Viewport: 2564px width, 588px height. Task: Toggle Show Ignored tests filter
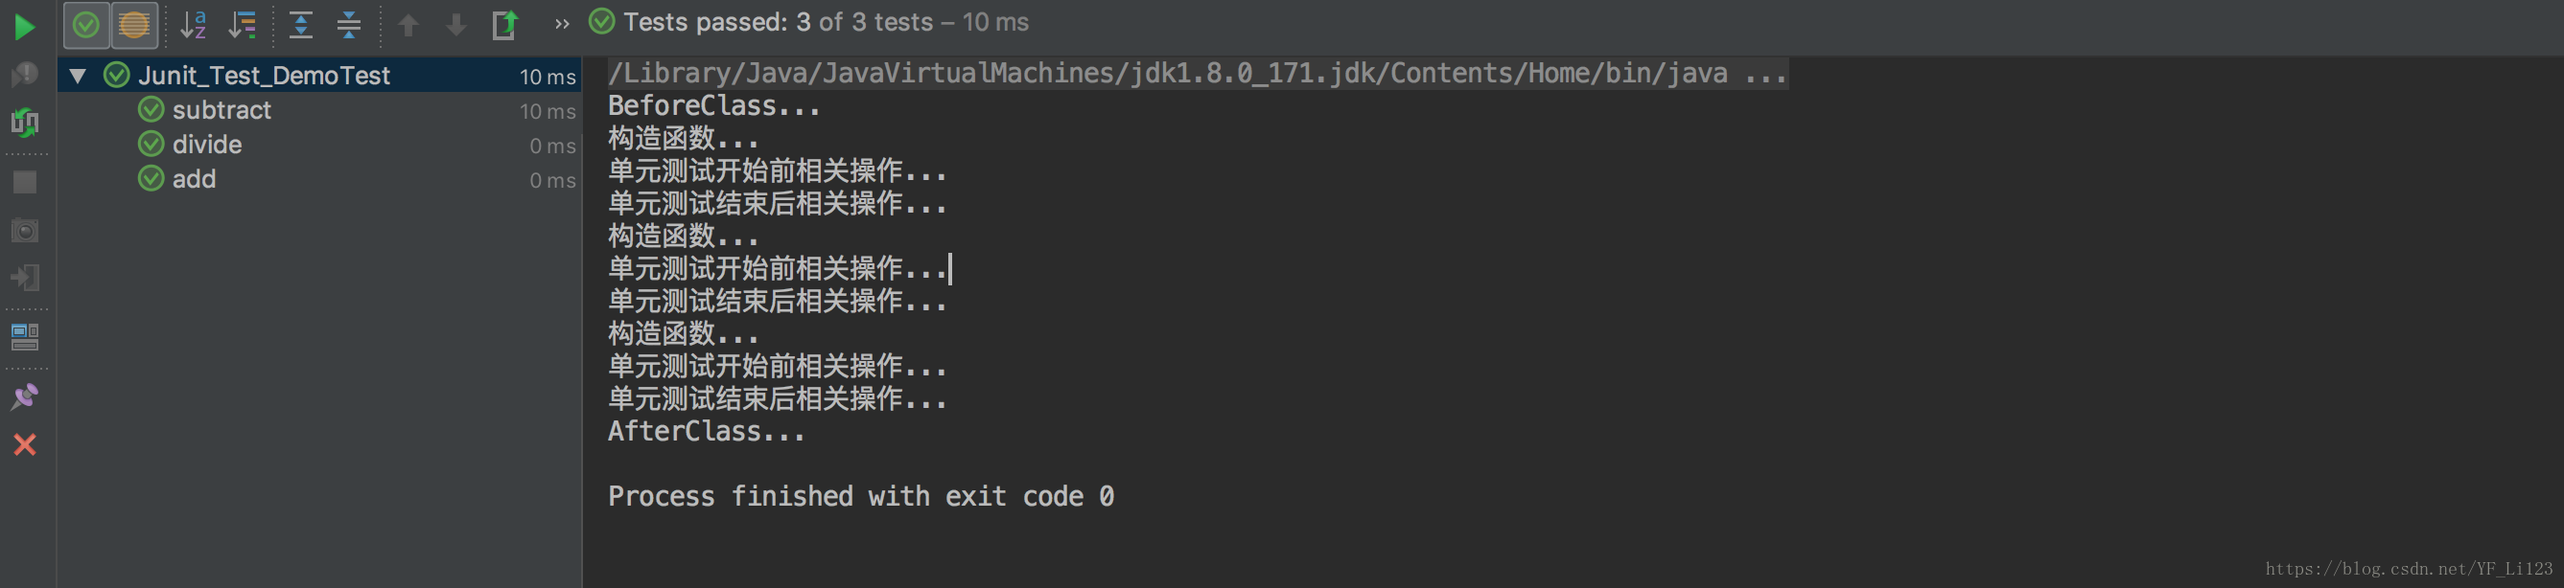[134, 25]
